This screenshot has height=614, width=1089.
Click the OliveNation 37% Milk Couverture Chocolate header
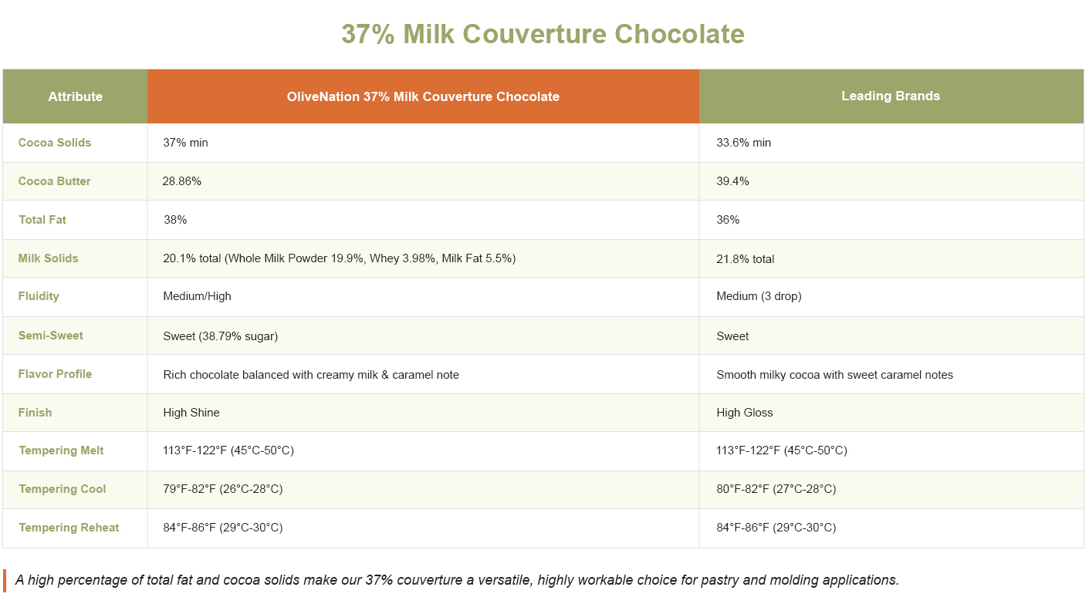pos(423,96)
